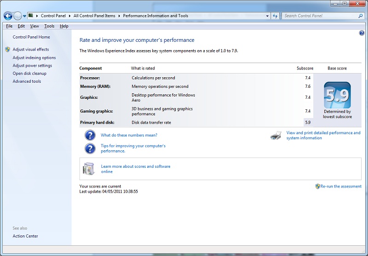Go to Advanced tools in sidebar
368x256 pixels.
[x=27, y=81]
